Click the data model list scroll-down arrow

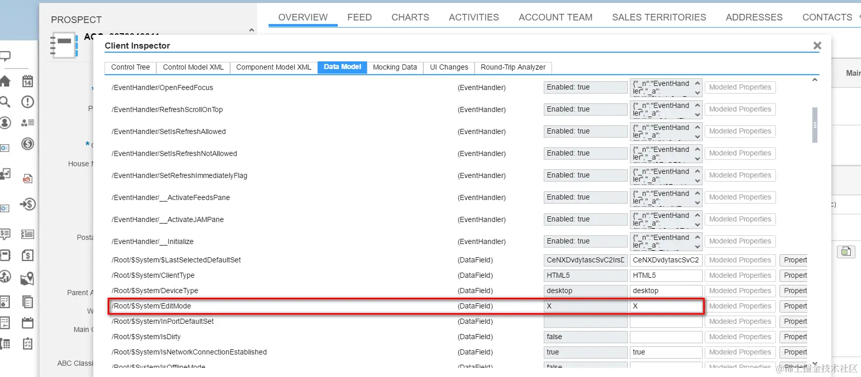(x=815, y=364)
